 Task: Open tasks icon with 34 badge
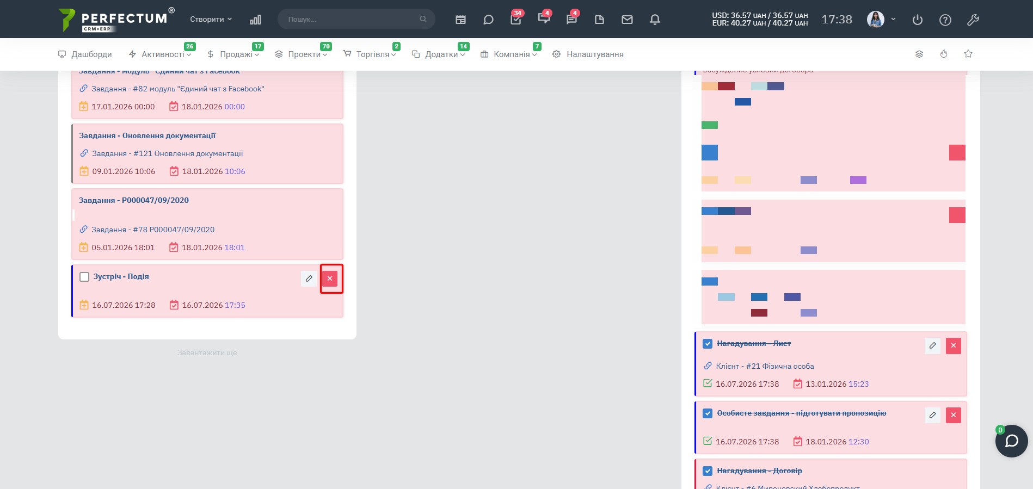click(516, 20)
